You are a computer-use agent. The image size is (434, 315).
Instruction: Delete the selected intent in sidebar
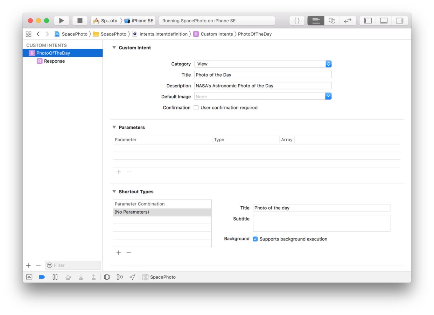[38, 266]
